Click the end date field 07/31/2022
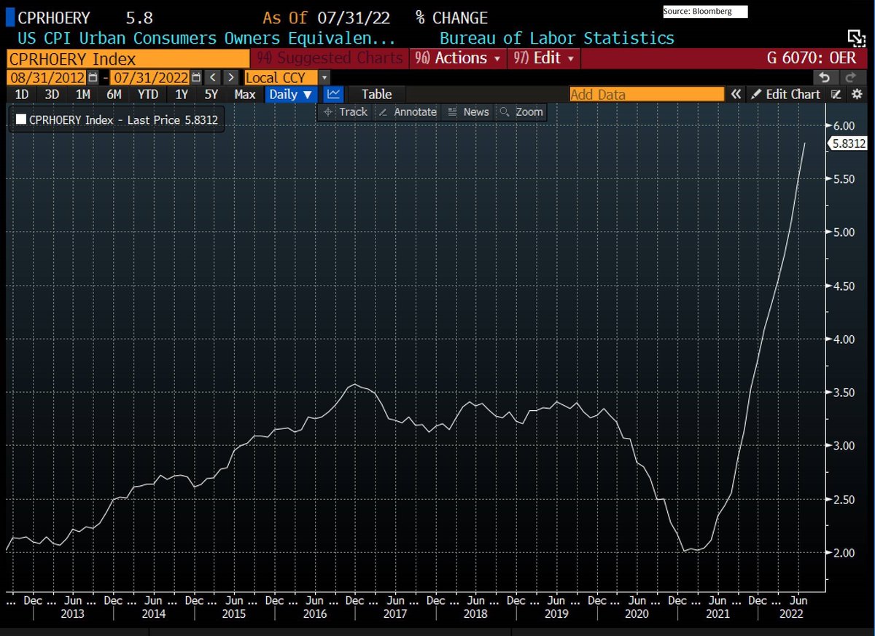 click(x=150, y=77)
